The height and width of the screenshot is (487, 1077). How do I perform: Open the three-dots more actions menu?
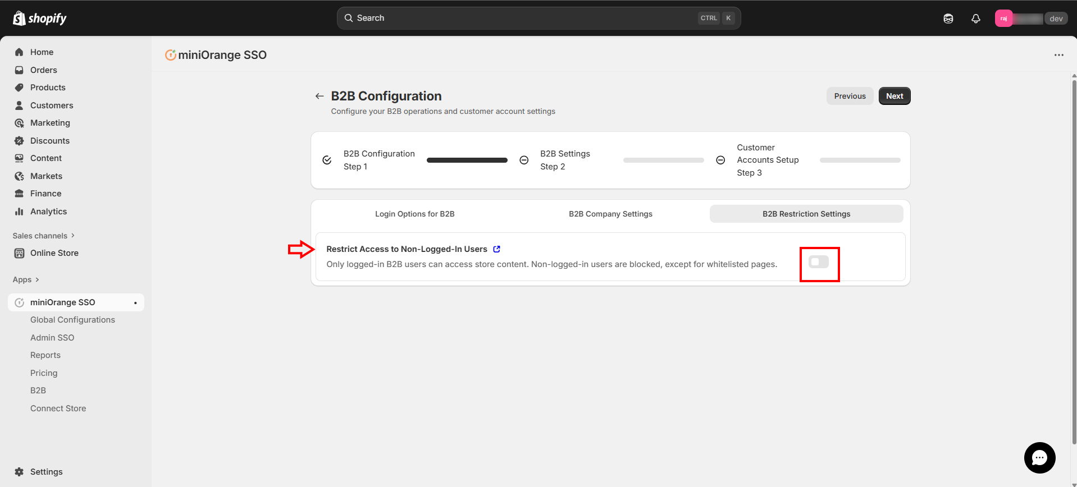pos(1059,55)
